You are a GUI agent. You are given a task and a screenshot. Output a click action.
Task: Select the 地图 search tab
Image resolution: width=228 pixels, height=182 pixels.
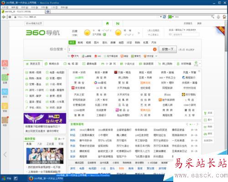coord(121,42)
